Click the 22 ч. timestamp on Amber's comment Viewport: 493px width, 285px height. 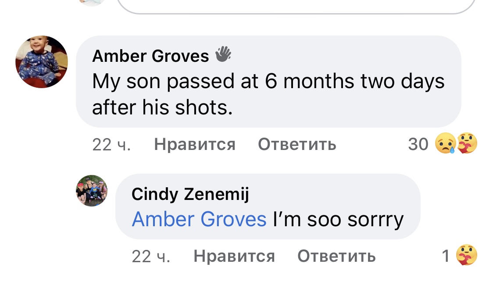tap(111, 144)
